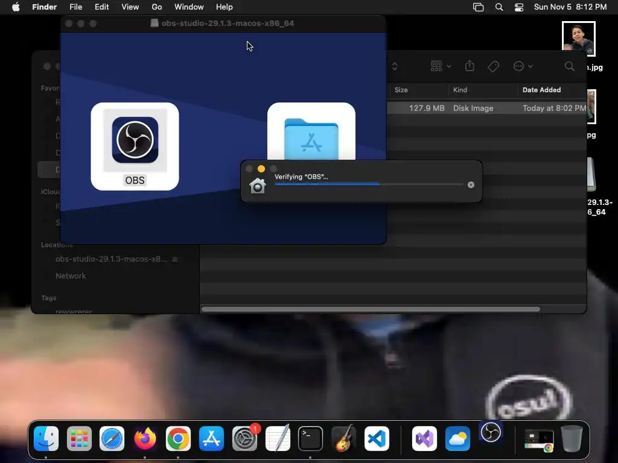
Task: Launch GarageBand from the Dock
Action: point(343,439)
